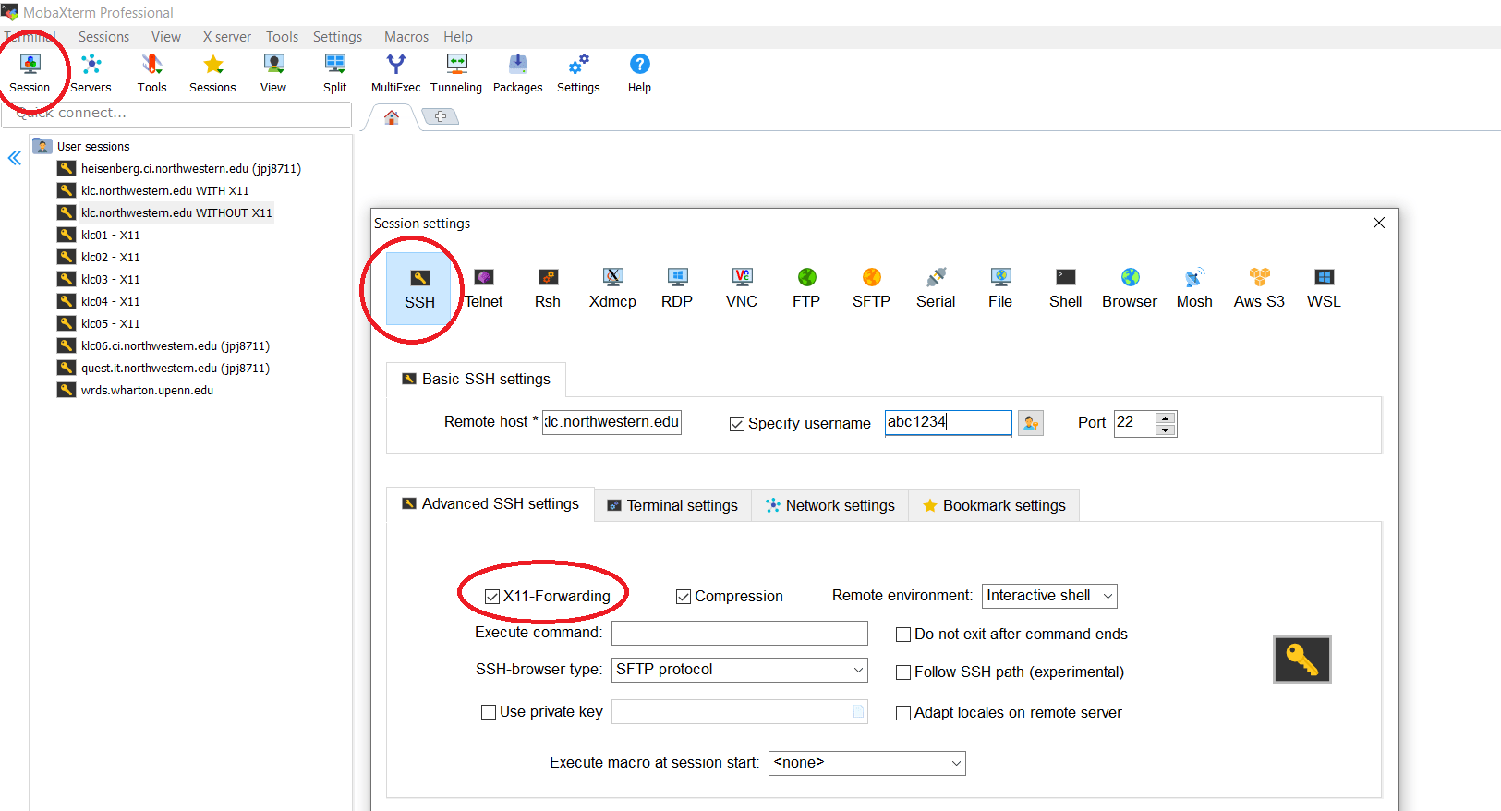Image resolution: width=1501 pixels, height=811 pixels.
Task: Expand the Remote environment dropdown
Action: 1049,596
